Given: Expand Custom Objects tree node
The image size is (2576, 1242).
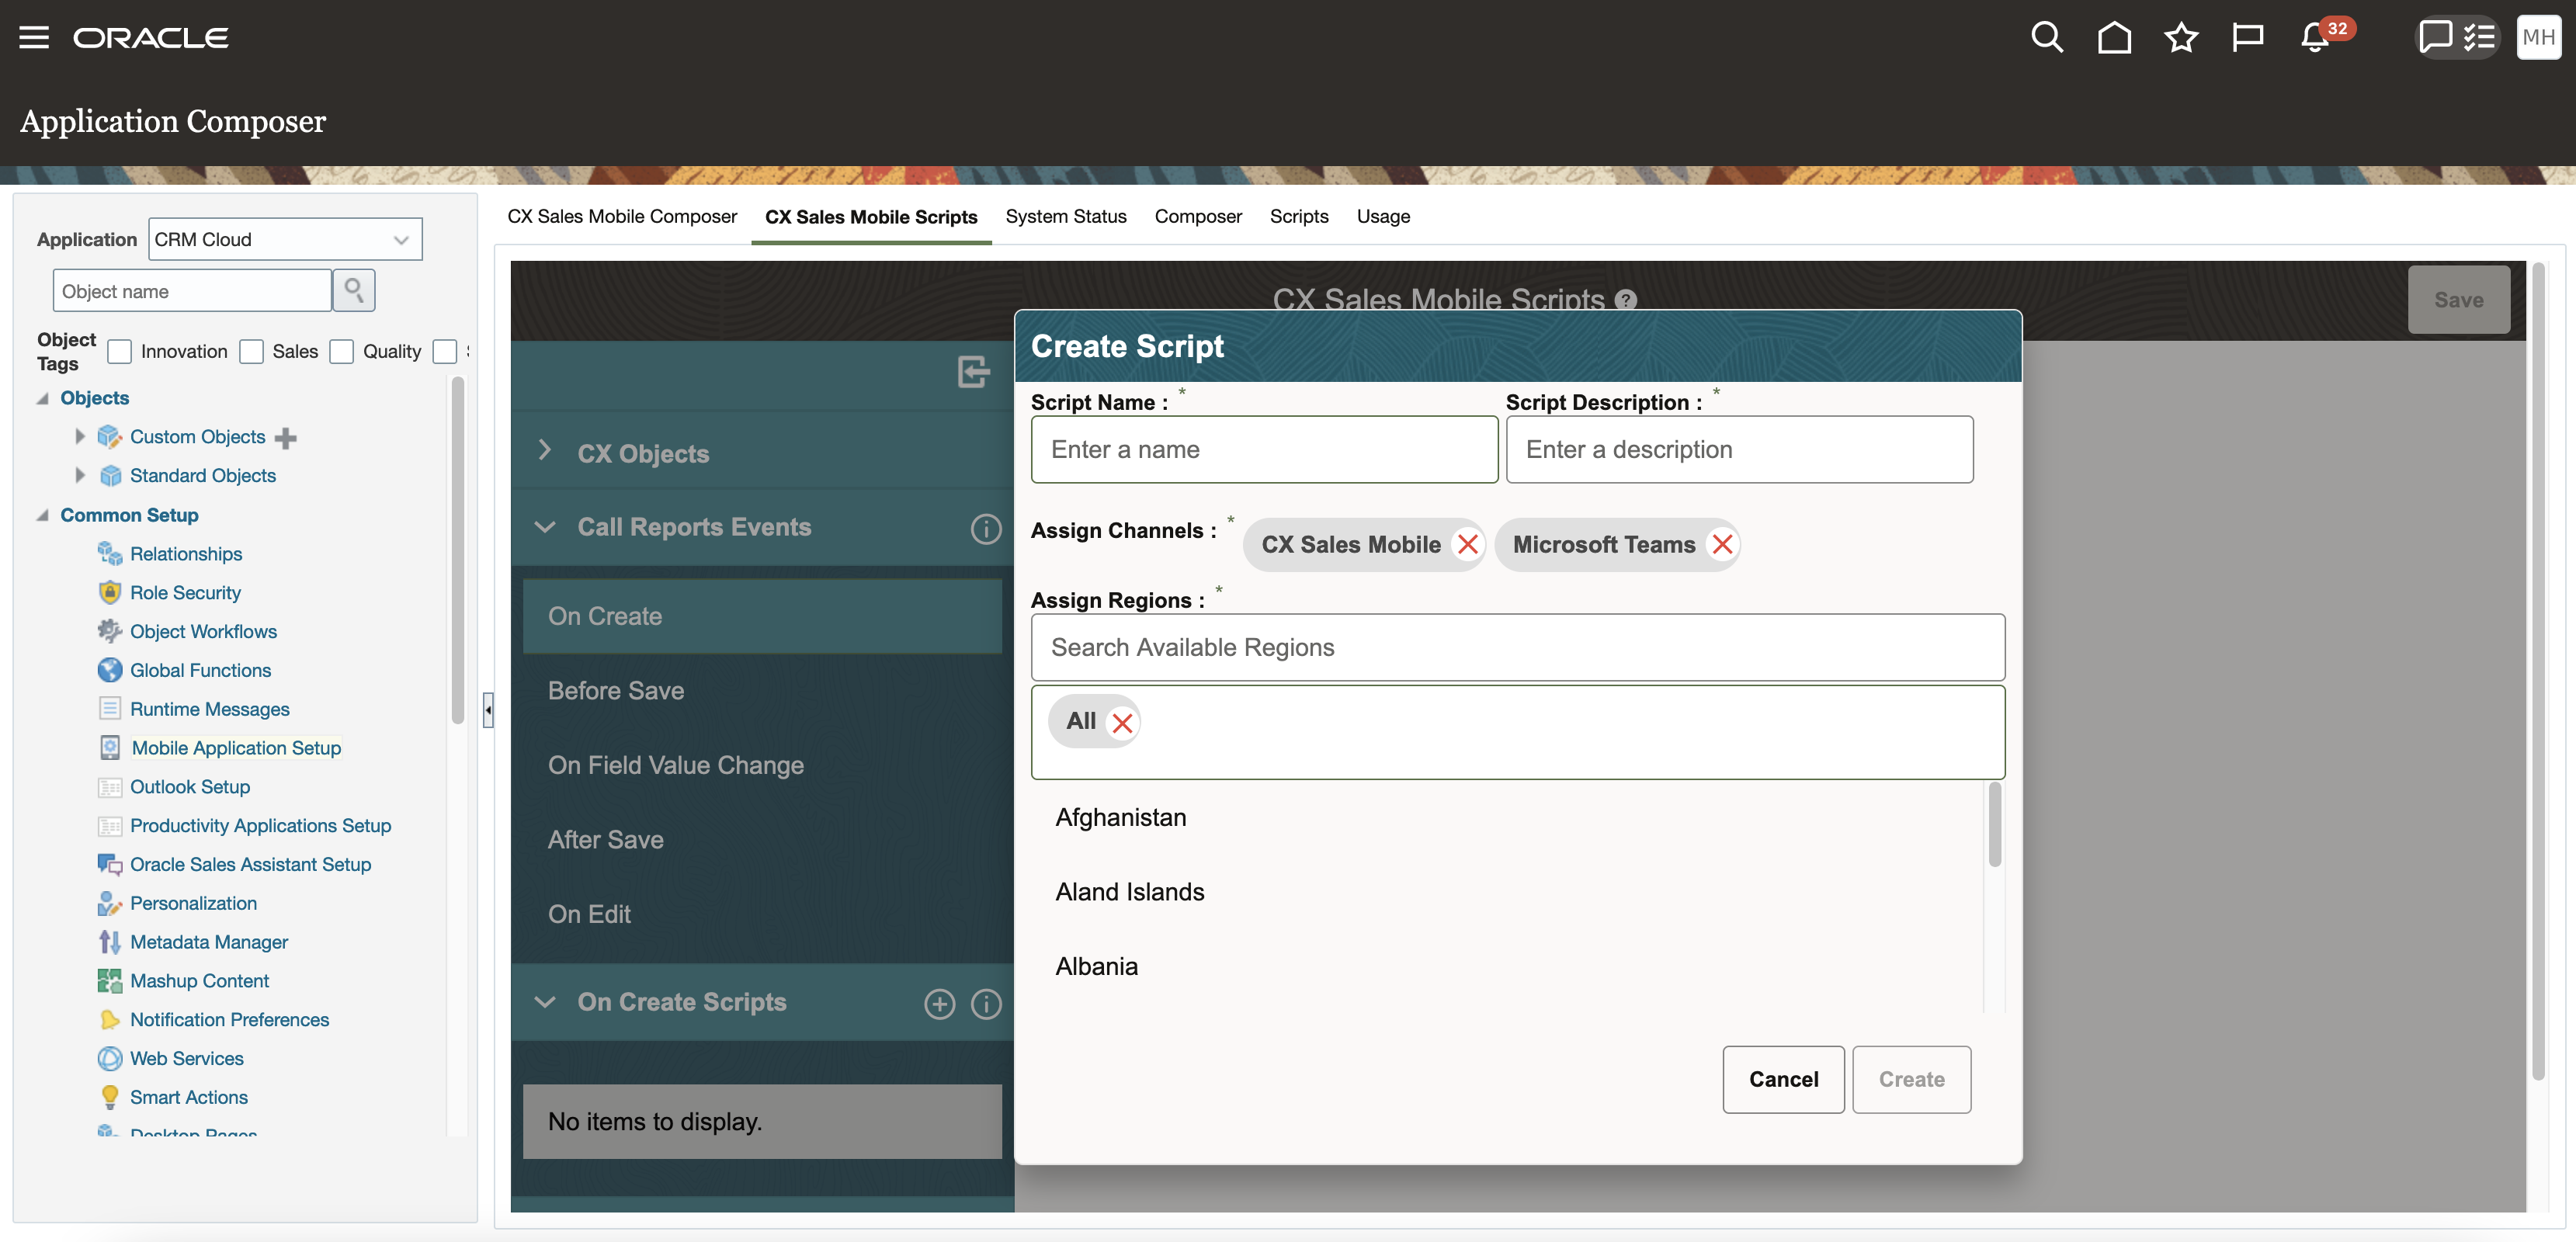Looking at the screenshot, I should pyautogui.click(x=80, y=437).
